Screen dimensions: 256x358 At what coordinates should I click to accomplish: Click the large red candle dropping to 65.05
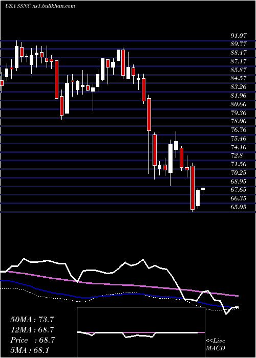click(x=193, y=188)
